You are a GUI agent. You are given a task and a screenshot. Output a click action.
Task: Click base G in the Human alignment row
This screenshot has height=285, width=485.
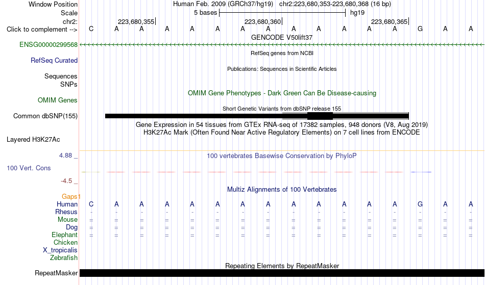coord(420,204)
